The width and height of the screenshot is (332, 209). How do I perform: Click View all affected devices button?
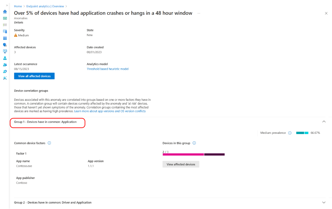click(34, 76)
